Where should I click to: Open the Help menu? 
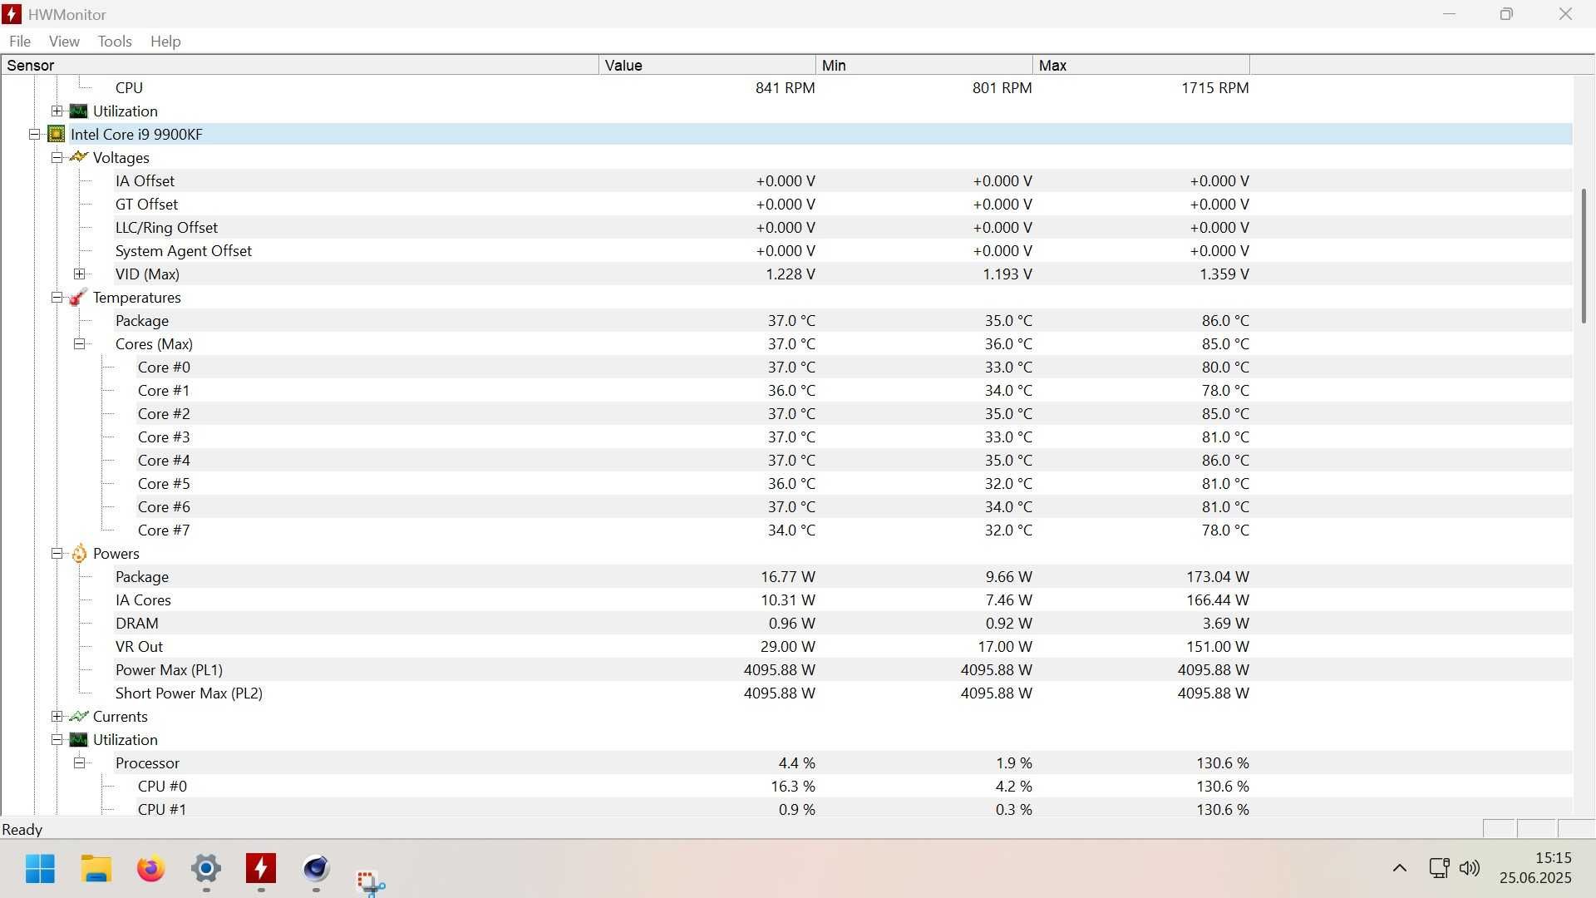[165, 41]
